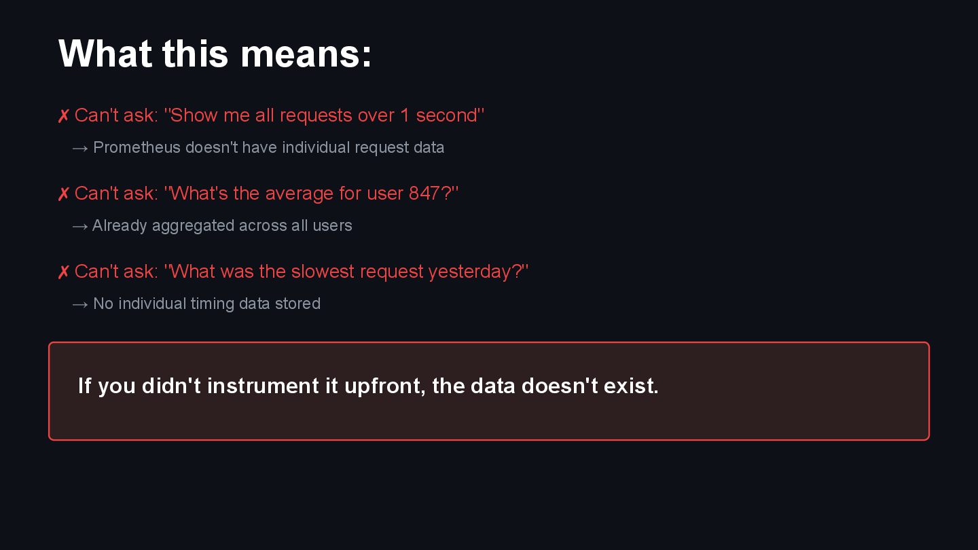
Task: Click the red X before "What was the slowest"
Action: pos(63,272)
